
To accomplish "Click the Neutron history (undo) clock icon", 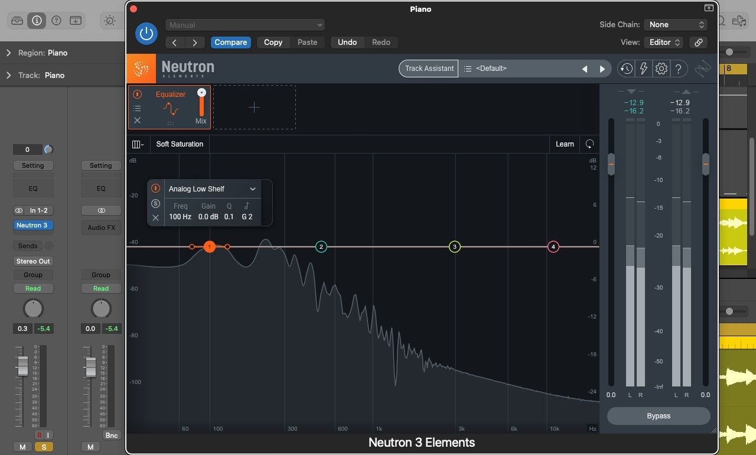I will coord(626,69).
